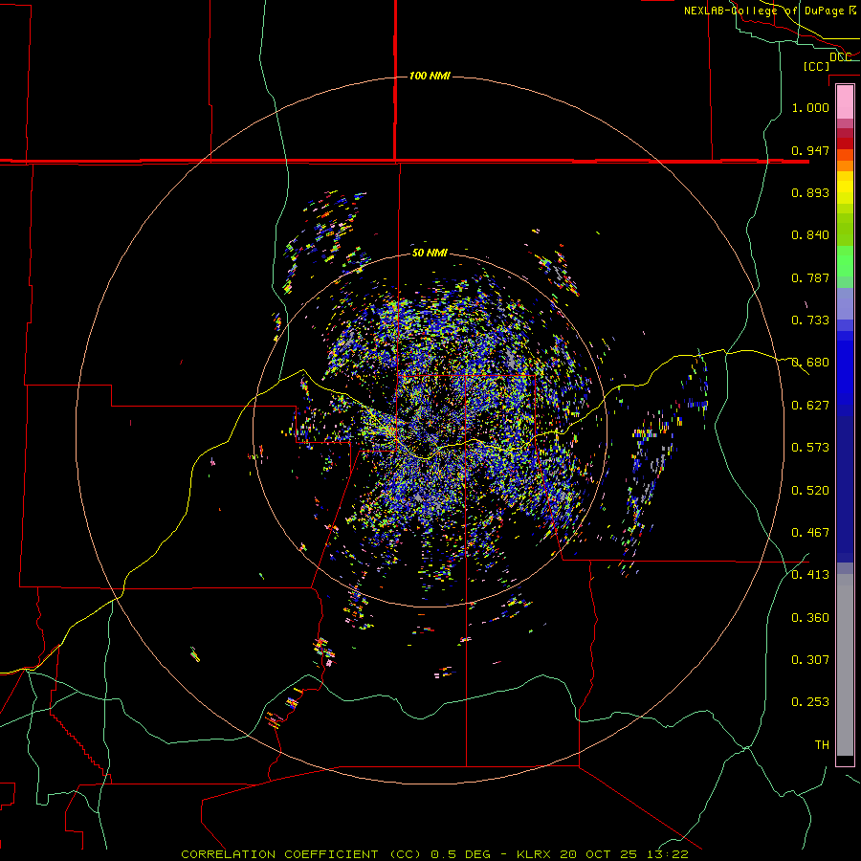Click the 0.573 color scale label
The width and height of the screenshot is (861, 861).
(x=810, y=448)
